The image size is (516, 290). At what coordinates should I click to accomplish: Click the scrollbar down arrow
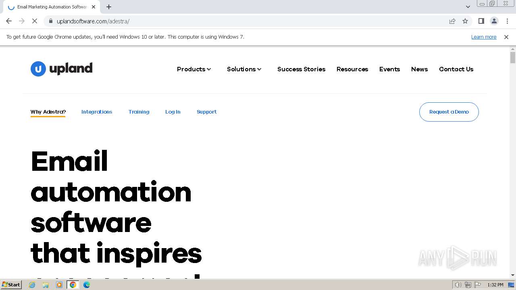[x=513, y=275]
